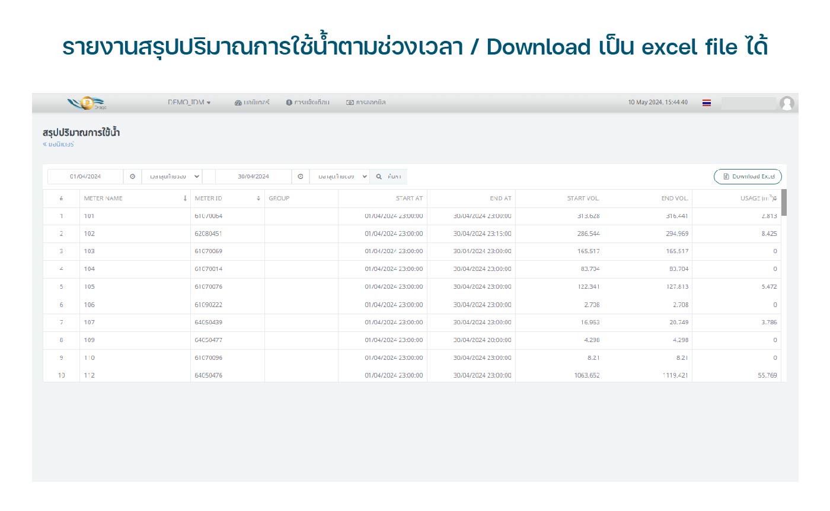Click the clock icon beside the end date
Screen dimensions: 830x511
pos(301,177)
